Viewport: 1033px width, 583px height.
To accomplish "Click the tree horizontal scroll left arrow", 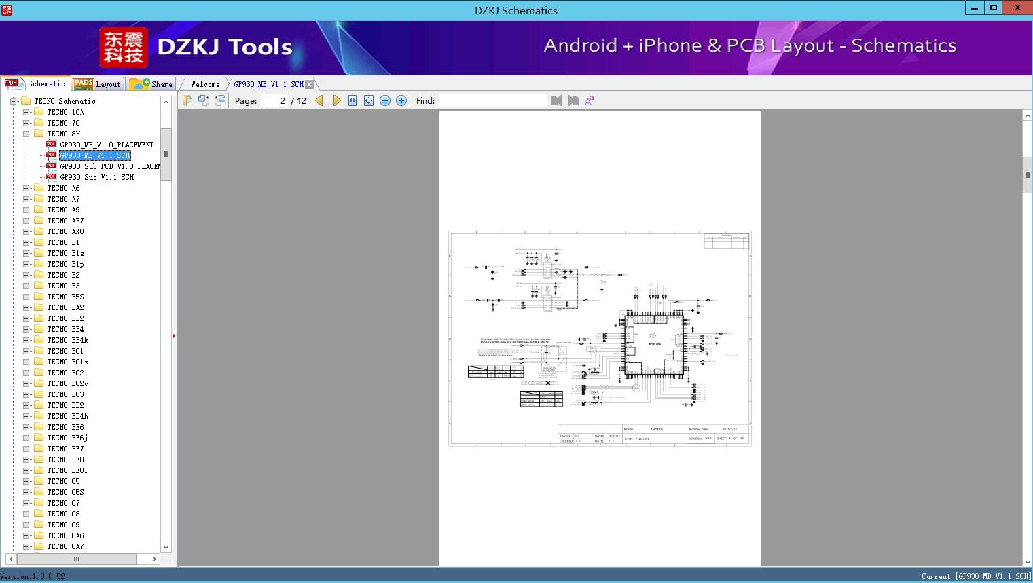I will click(x=11, y=559).
